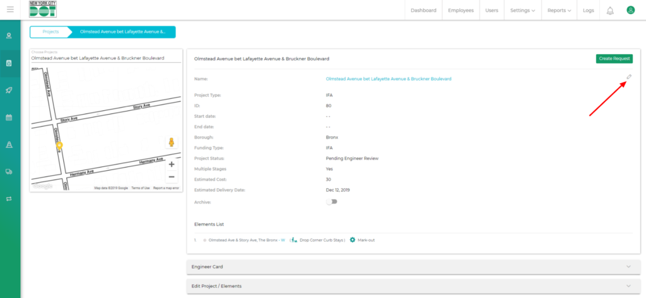Open the Settings dropdown menu
Screen dimensions: 646x298
point(522,10)
